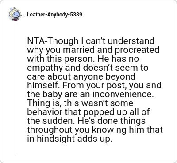Click the word 'hindsight' in the last line
The image size is (177, 163).
(x=57, y=139)
